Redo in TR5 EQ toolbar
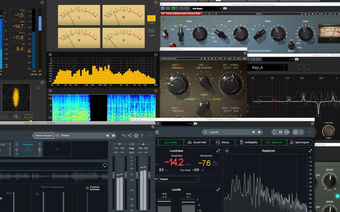The height and width of the screenshot is (212, 340). tap(307, 67)
